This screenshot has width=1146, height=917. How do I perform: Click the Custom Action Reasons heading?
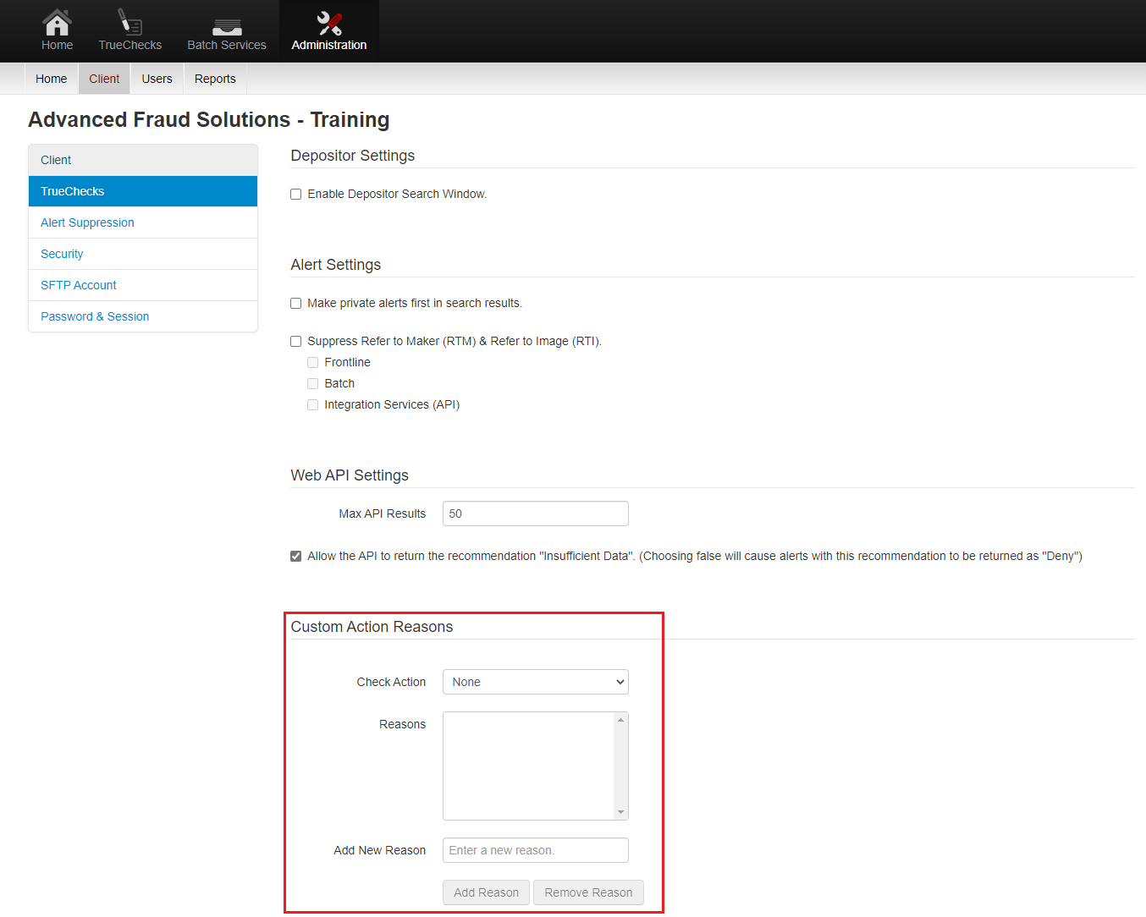(372, 627)
